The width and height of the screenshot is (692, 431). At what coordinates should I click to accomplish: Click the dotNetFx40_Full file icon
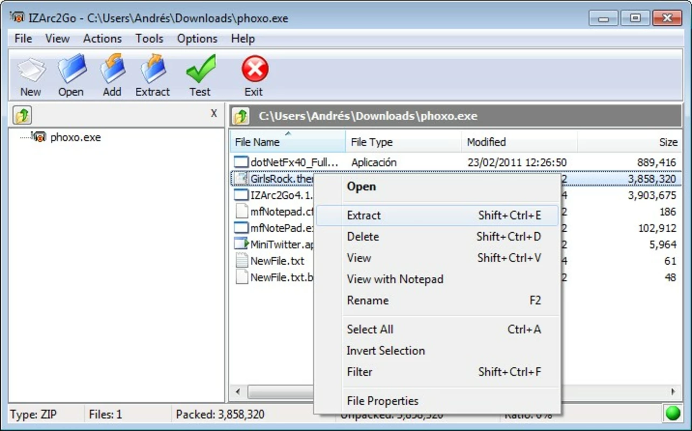[241, 162]
